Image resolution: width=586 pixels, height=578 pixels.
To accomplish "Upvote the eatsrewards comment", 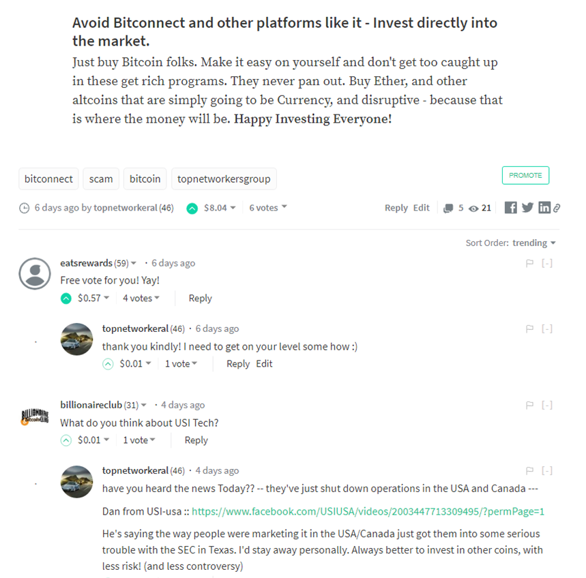I will click(x=66, y=298).
